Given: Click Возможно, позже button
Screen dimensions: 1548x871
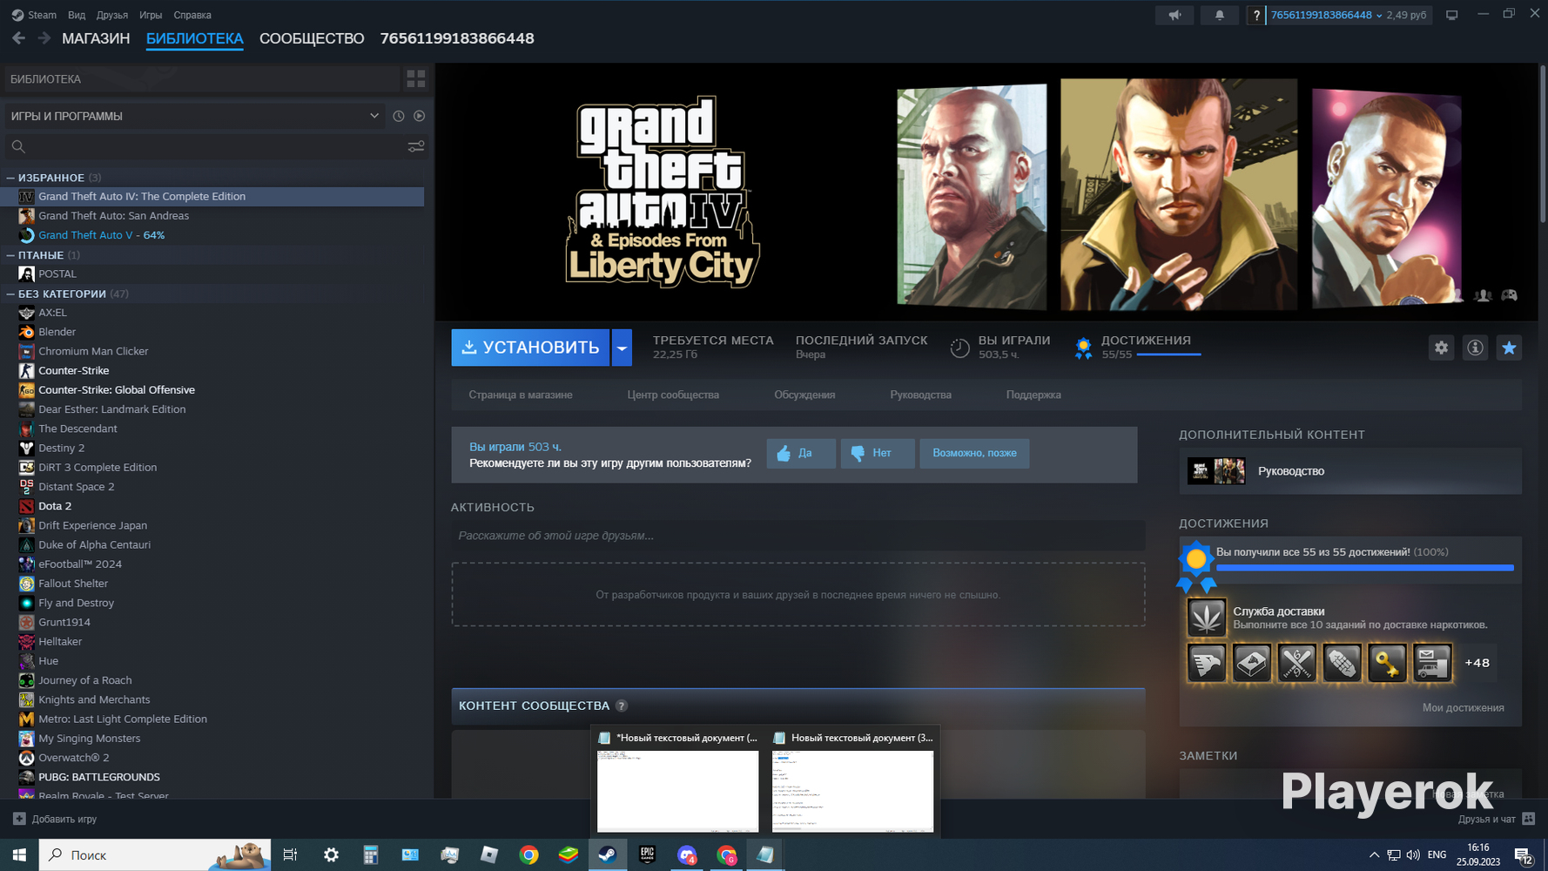Looking at the screenshot, I should (x=974, y=453).
